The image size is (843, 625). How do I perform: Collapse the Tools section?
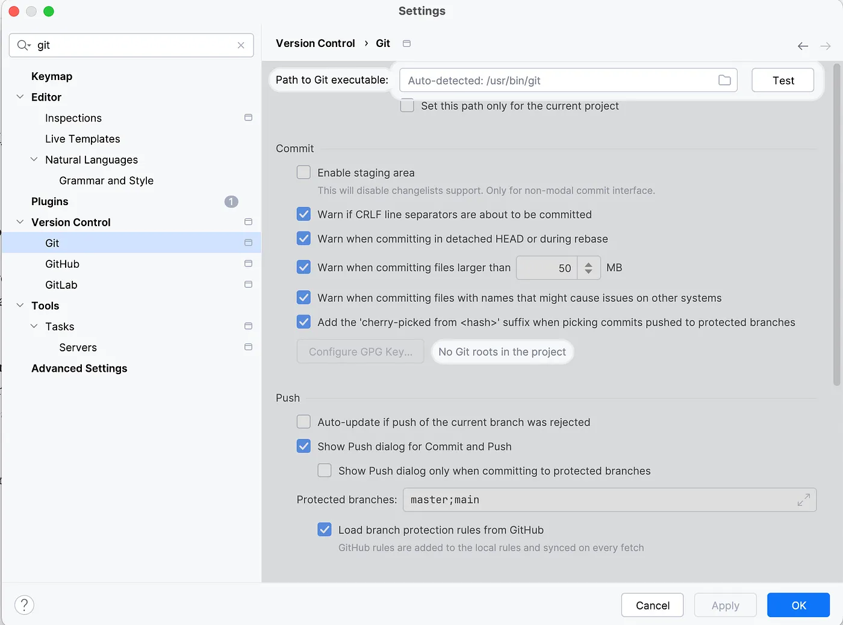(x=19, y=306)
